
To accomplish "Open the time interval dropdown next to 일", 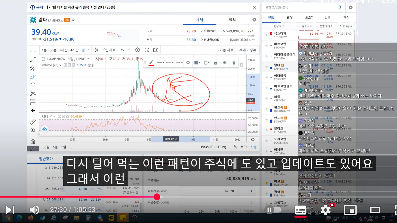I will tap(89, 50).
